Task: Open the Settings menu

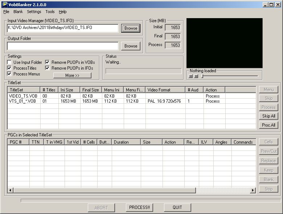Action: coord(34,12)
